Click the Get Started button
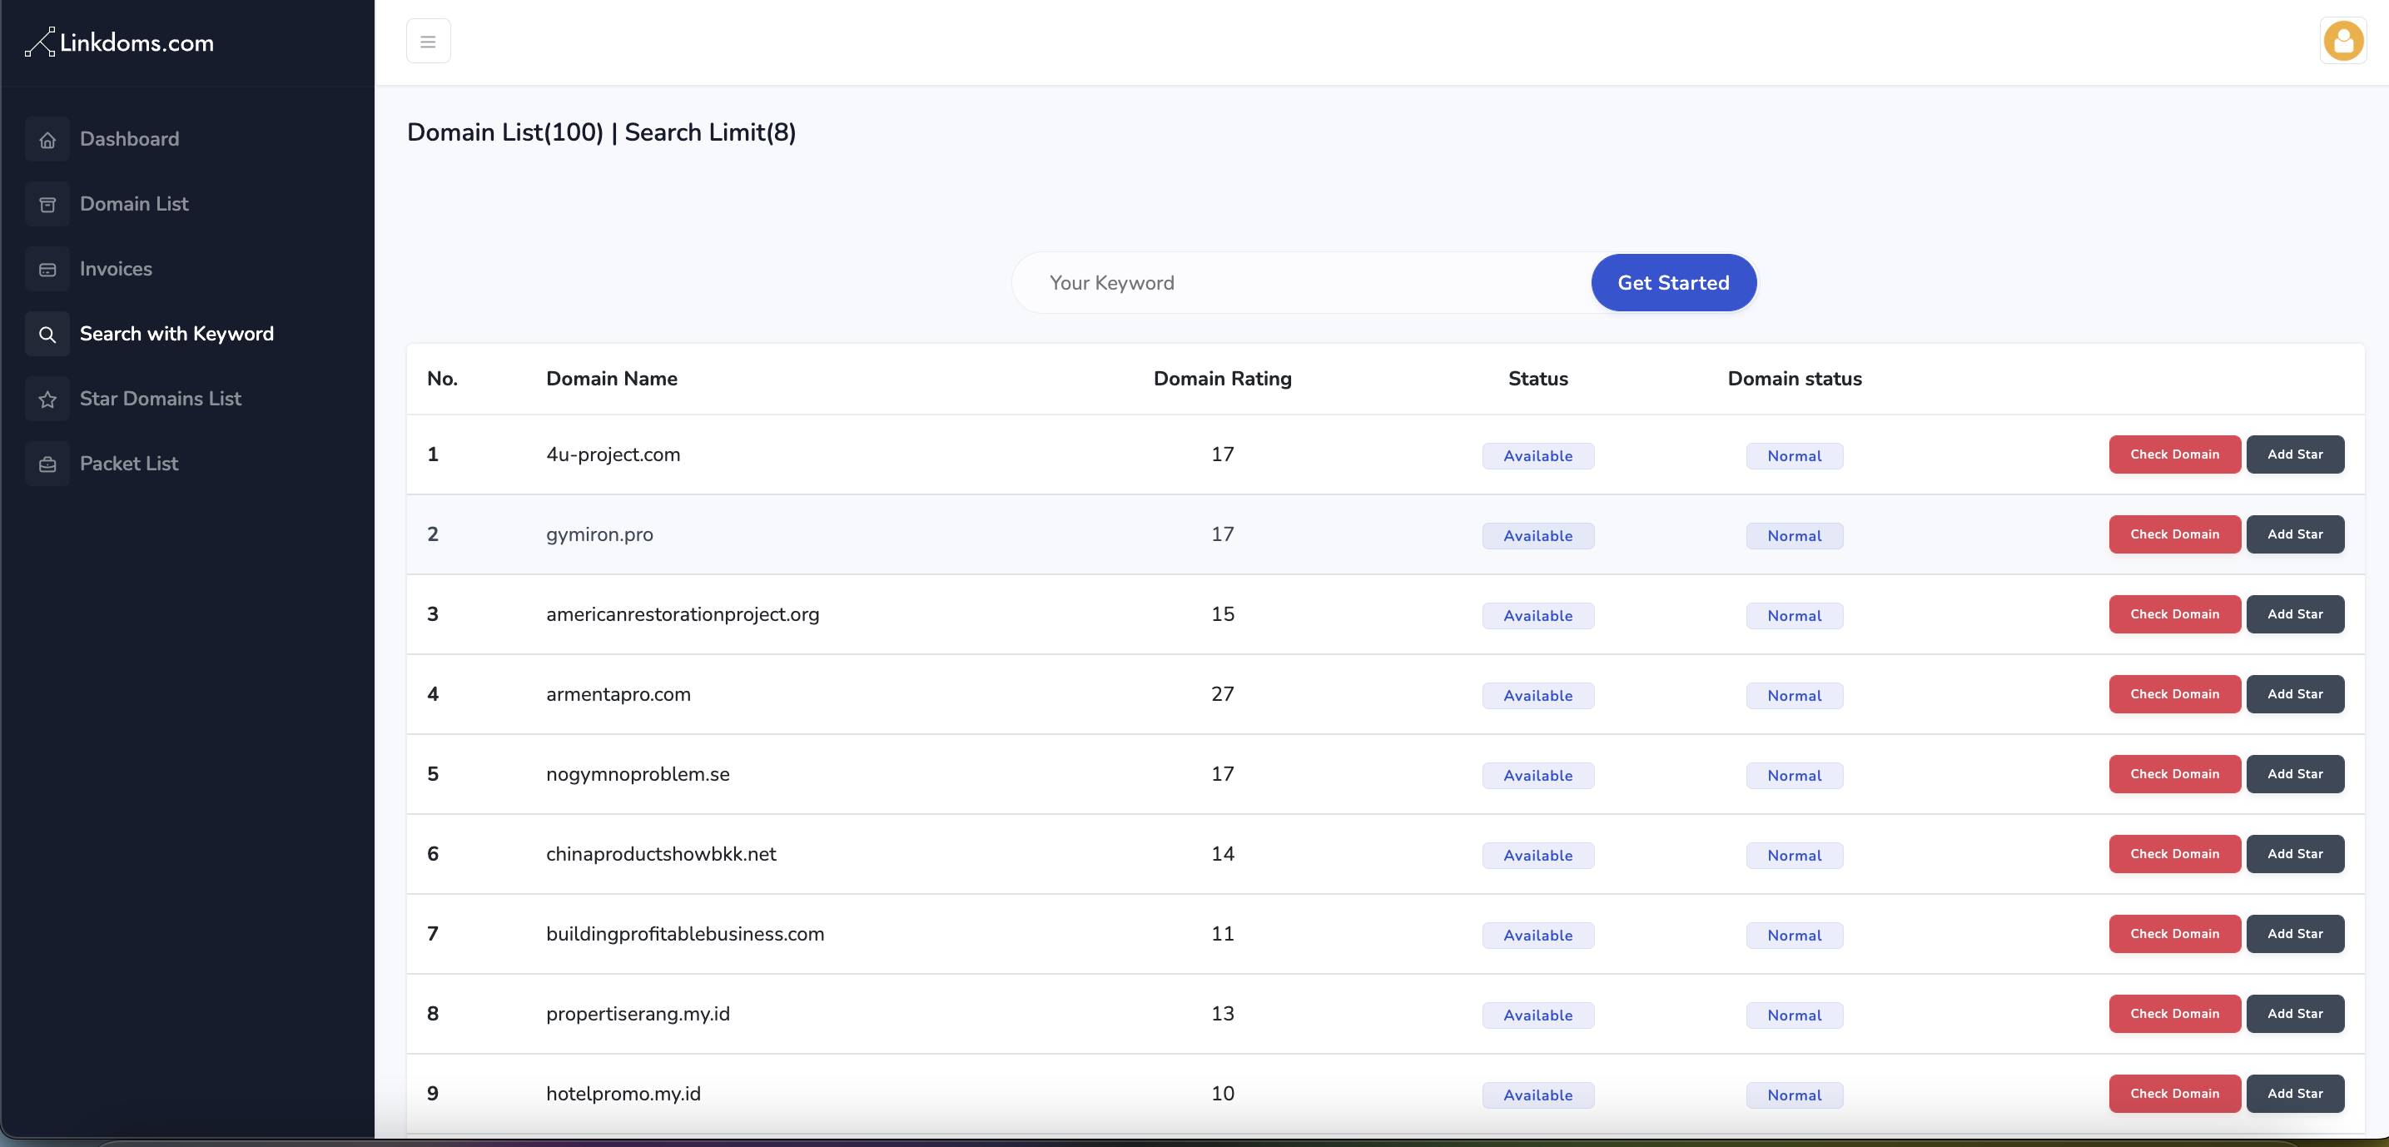This screenshot has width=2389, height=1147. point(1673,283)
